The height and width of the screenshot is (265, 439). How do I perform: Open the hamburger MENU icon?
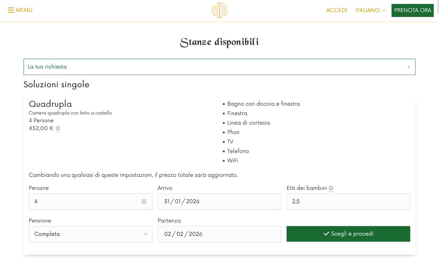point(11,10)
